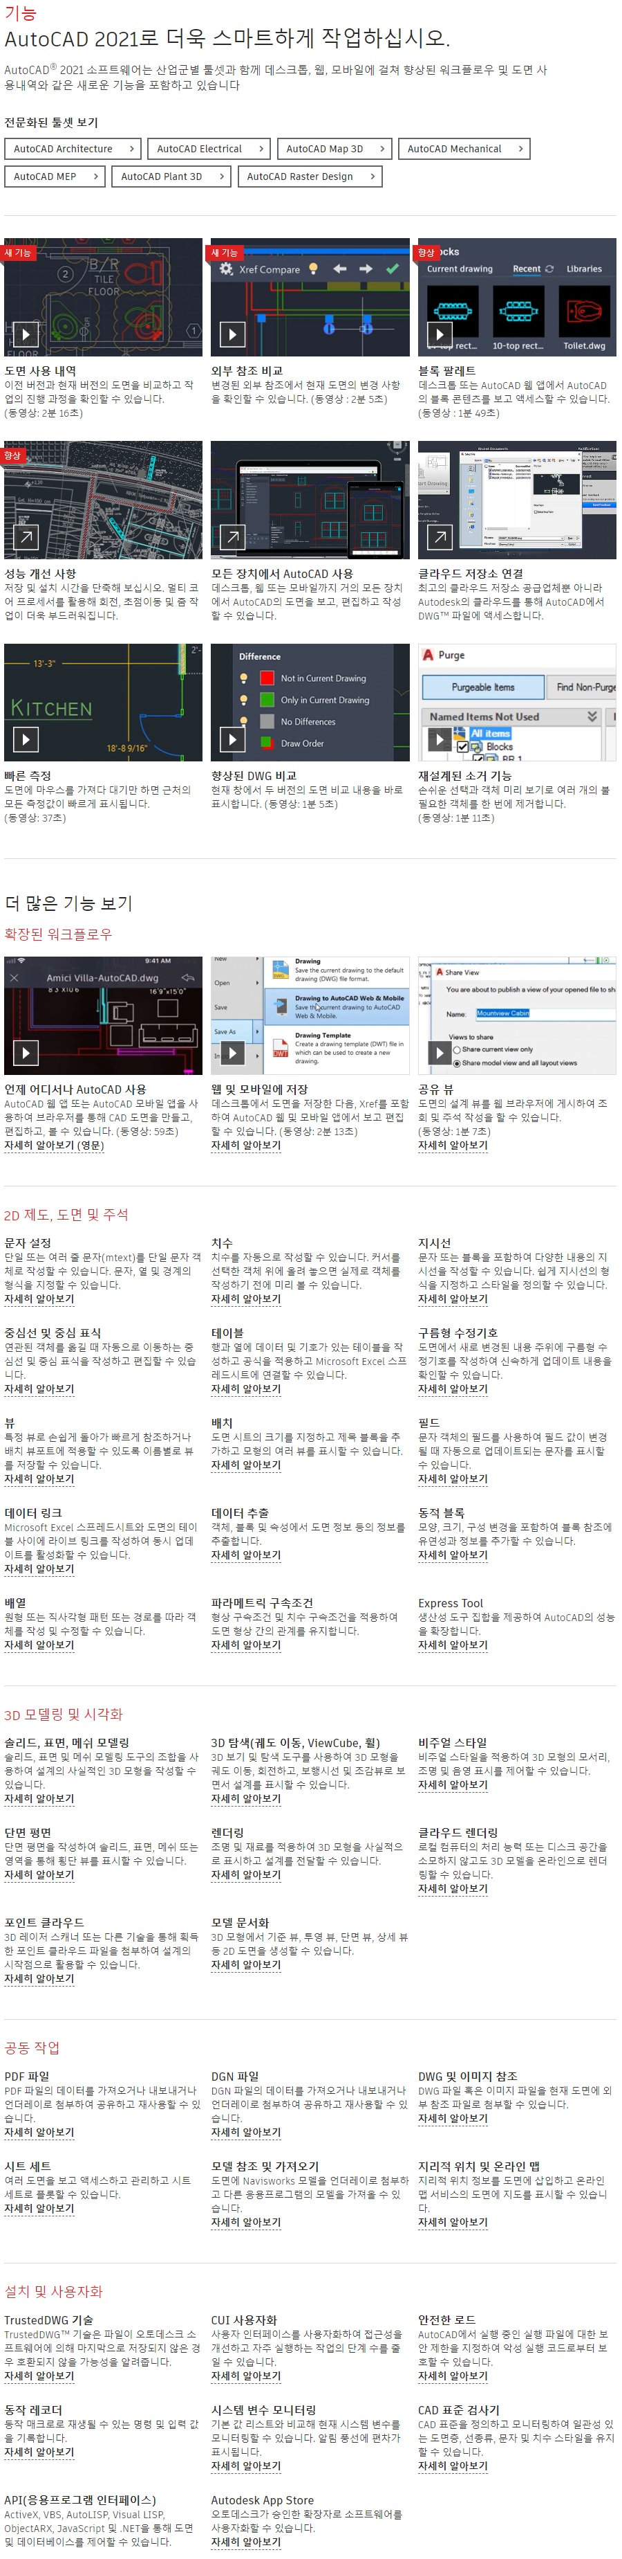Click 자세히 알아보기 under 비주얼 스타일
622x2559 pixels.
[453, 1786]
